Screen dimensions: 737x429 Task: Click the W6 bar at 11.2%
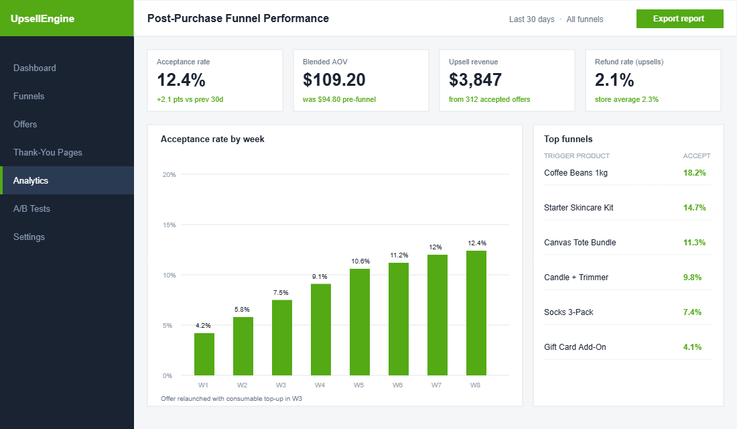(x=399, y=319)
